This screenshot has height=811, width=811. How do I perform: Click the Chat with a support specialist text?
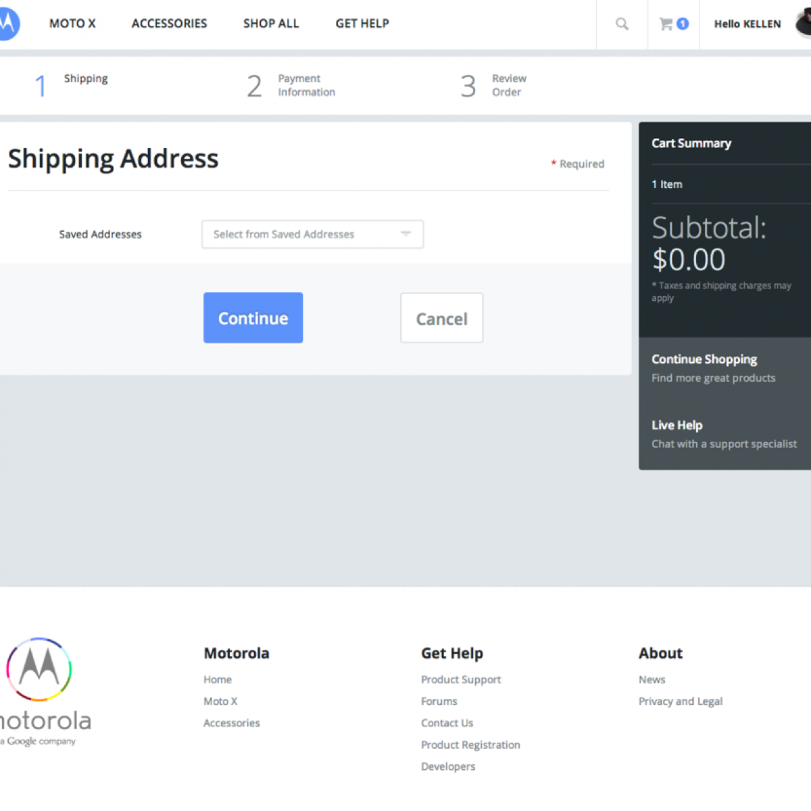[x=724, y=444]
